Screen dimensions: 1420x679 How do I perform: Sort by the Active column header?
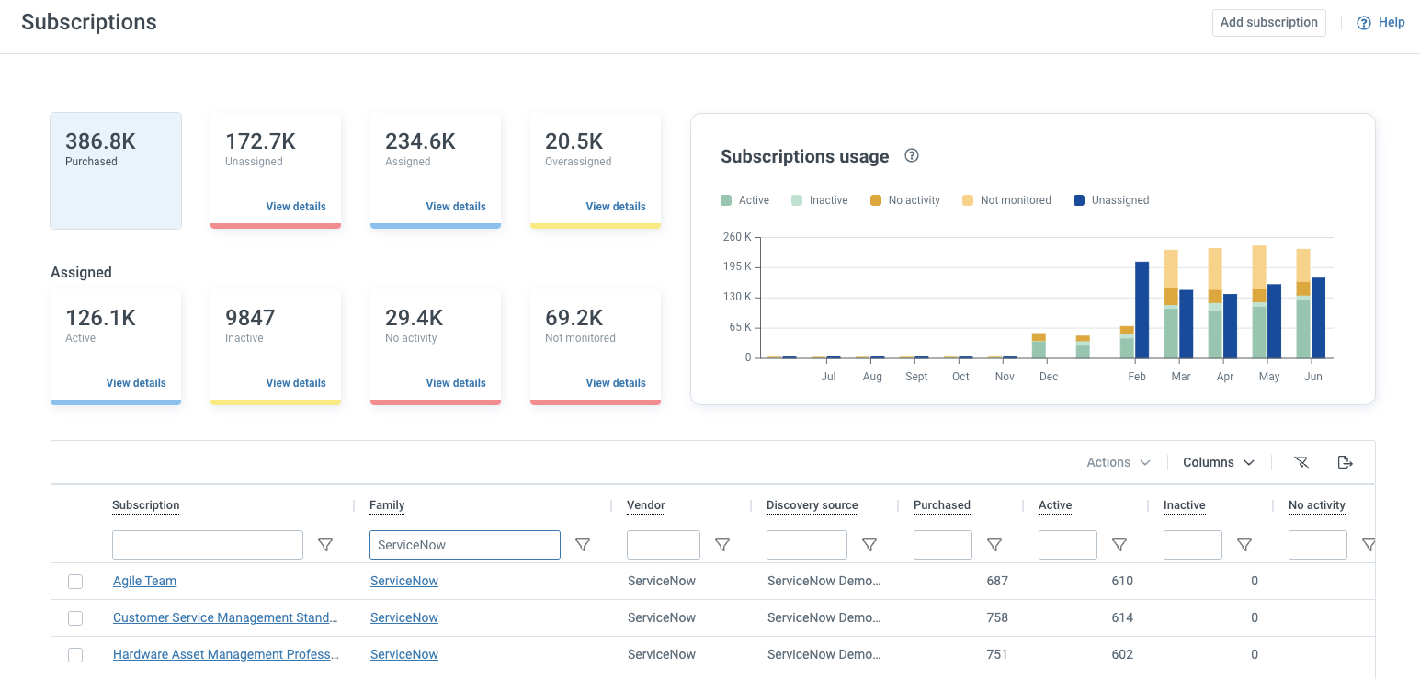tap(1055, 505)
